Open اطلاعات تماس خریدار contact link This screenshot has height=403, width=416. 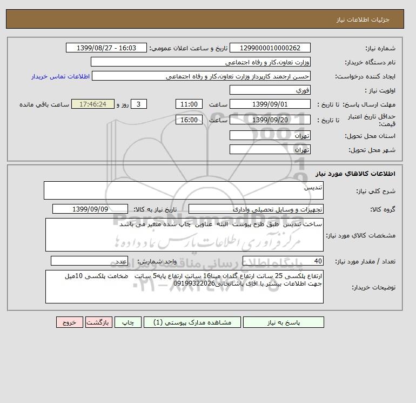61,76
